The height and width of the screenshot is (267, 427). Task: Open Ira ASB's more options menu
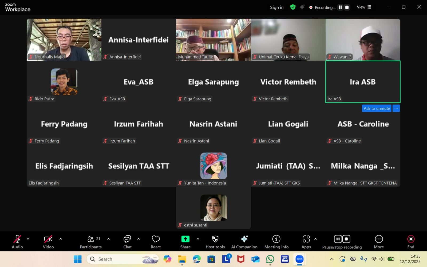(396, 108)
